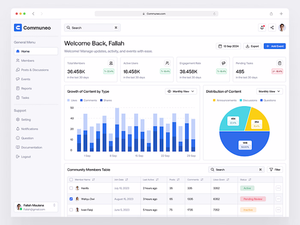This screenshot has width=300, height=225.
Task: Open Events in sidebar
Action: (36, 79)
